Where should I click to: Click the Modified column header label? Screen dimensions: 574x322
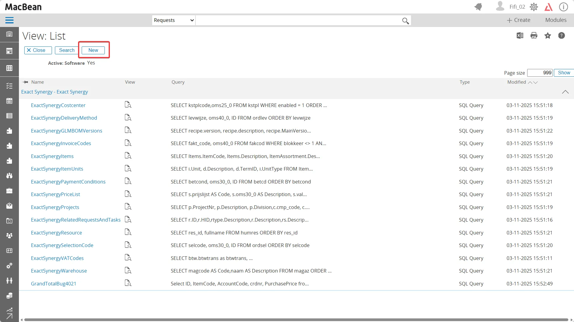tap(517, 82)
